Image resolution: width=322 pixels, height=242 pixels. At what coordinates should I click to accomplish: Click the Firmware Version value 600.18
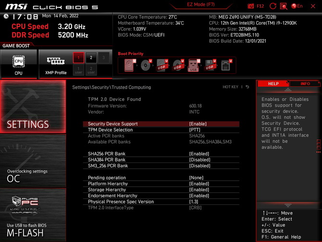195,106
